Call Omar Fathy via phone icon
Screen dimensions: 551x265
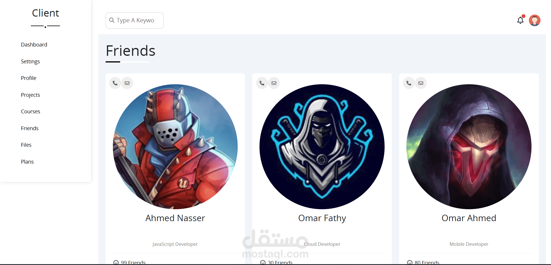tap(262, 83)
